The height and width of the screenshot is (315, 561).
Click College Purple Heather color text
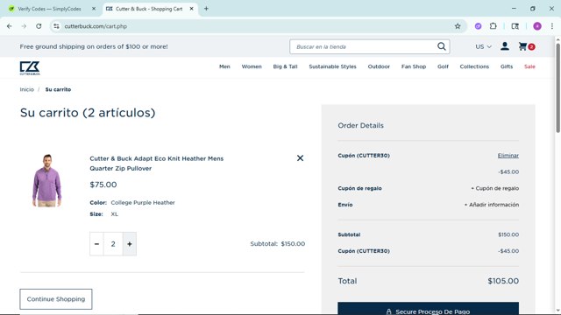(143, 202)
